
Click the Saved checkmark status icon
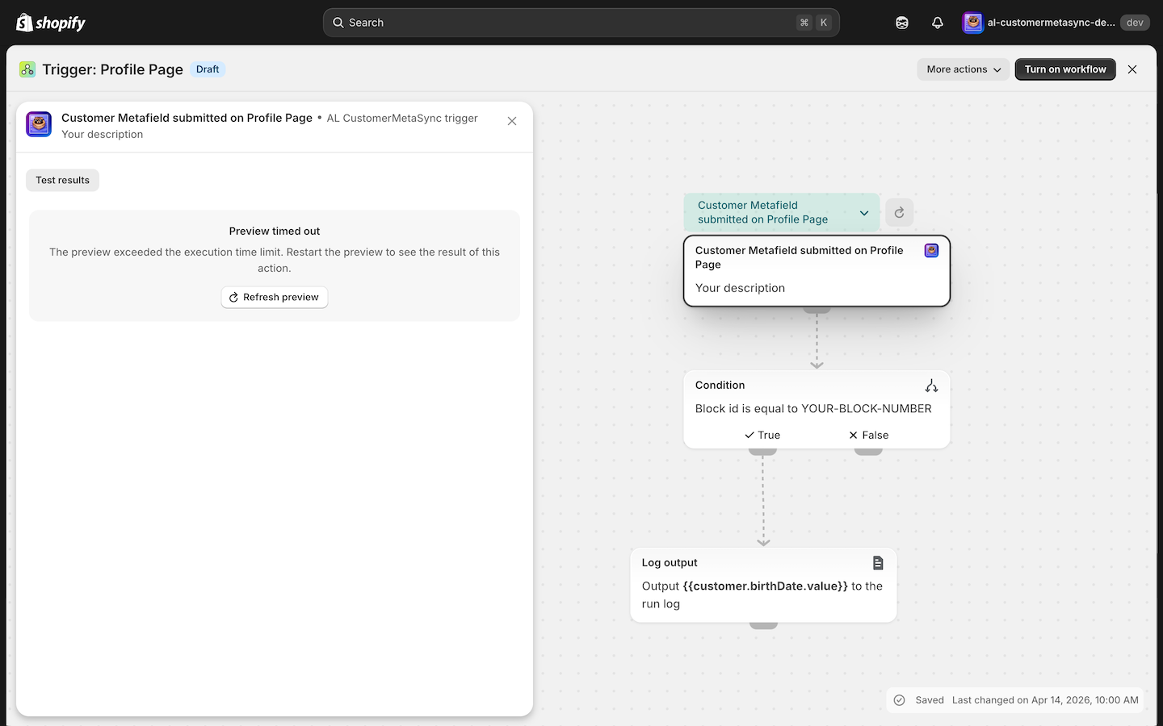pyautogui.click(x=900, y=700)
